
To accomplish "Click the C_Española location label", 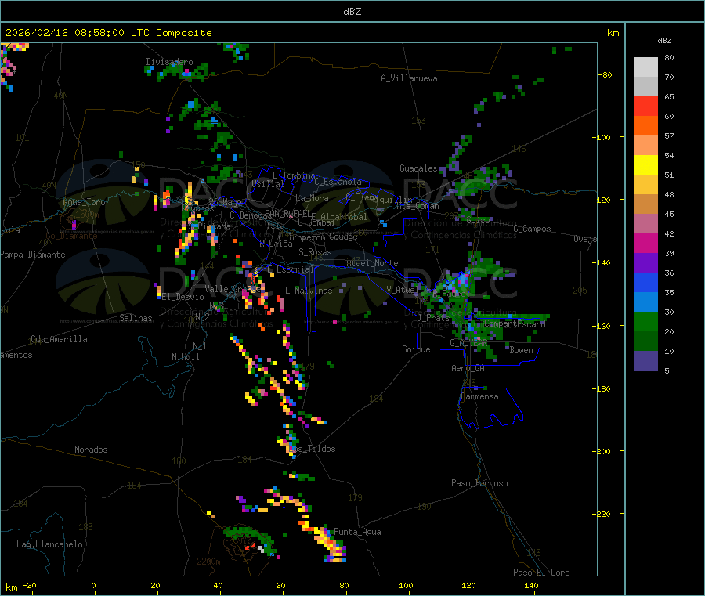I will [338, 182].
